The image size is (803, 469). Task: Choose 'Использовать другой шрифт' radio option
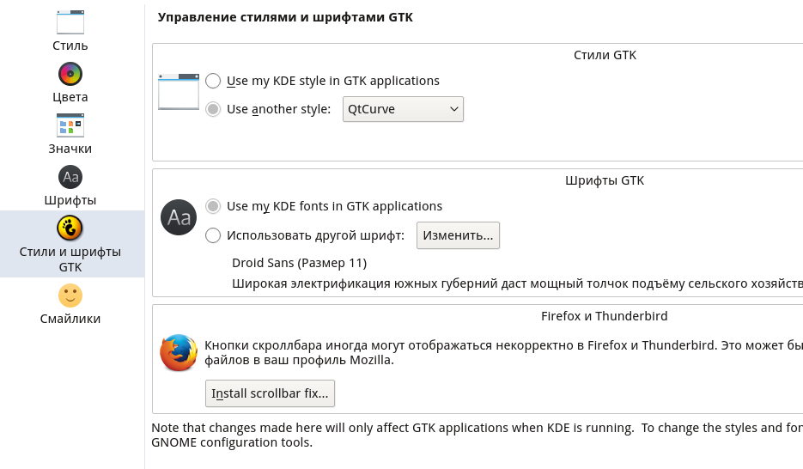pos(214,235)
